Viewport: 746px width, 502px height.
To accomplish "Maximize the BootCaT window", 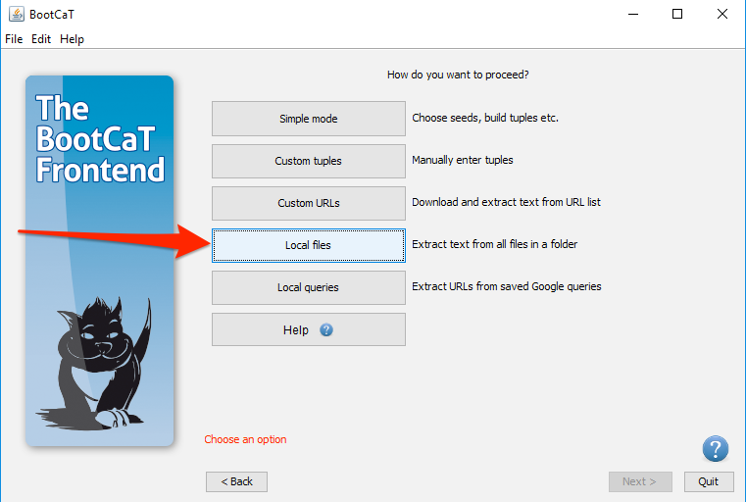I will (677, 14).
